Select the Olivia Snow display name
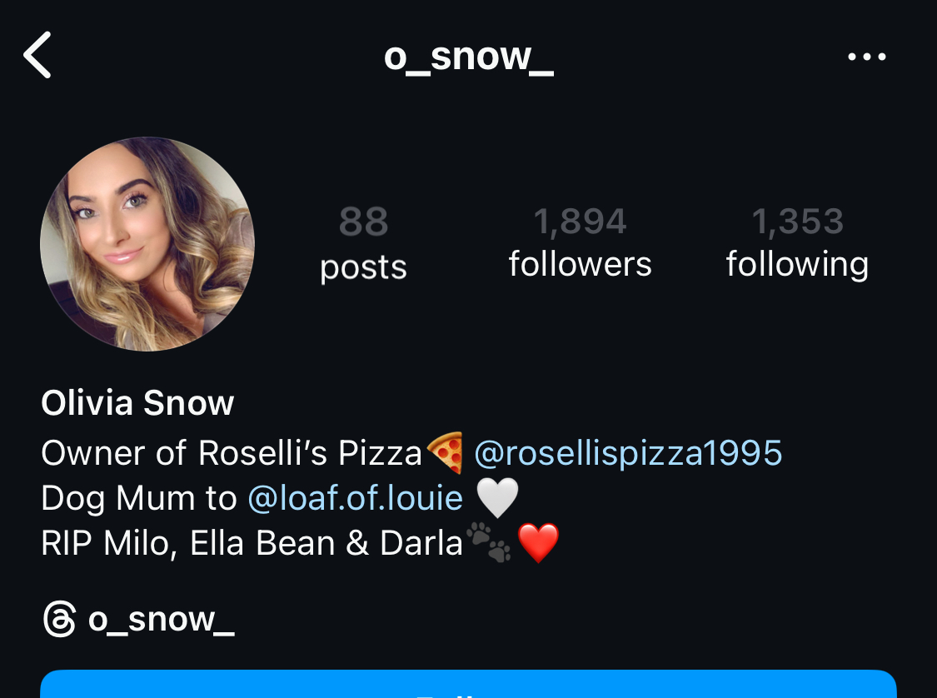937x698 pixels. click(x=137, y=403)
